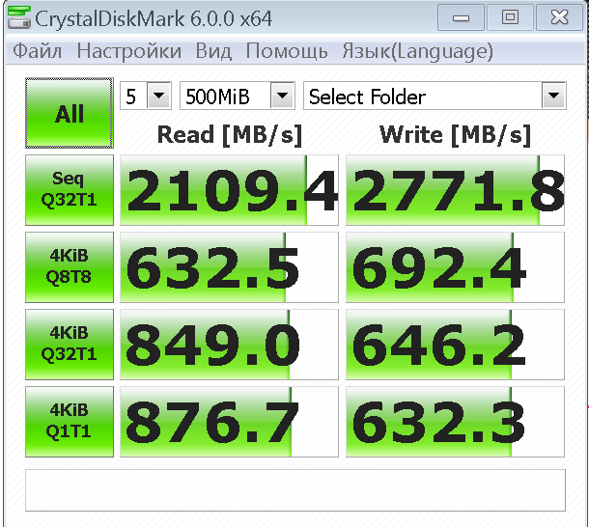Start the 4KiB Q32T1 test

[x=70, y=345]
